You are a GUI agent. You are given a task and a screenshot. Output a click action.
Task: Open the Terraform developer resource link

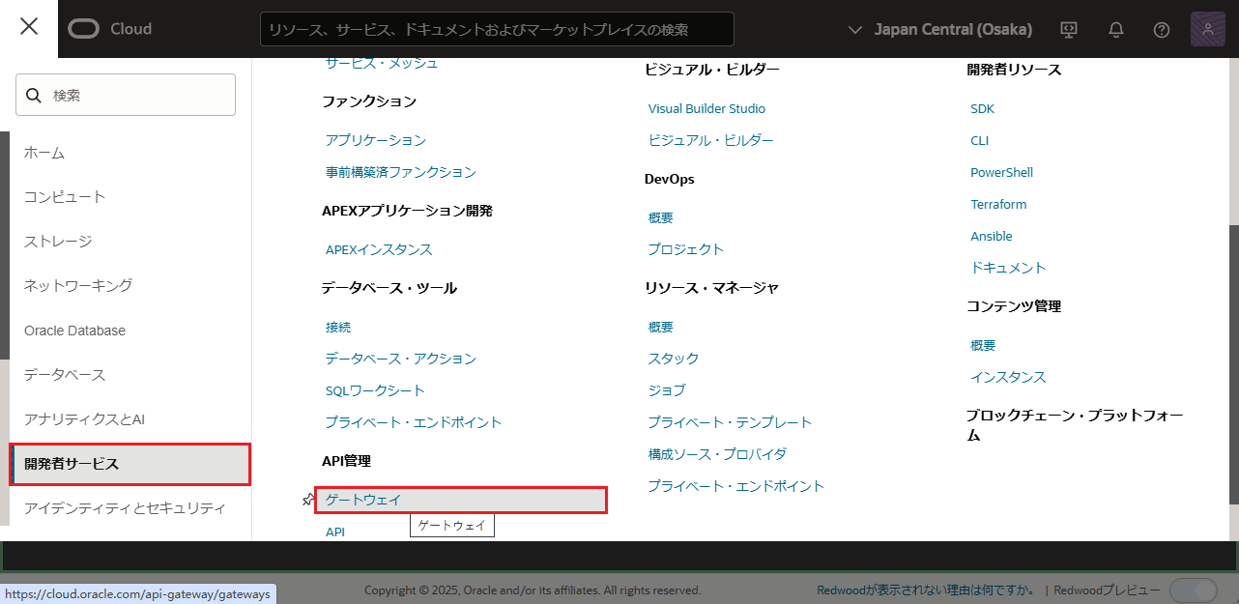coord(998,205)
